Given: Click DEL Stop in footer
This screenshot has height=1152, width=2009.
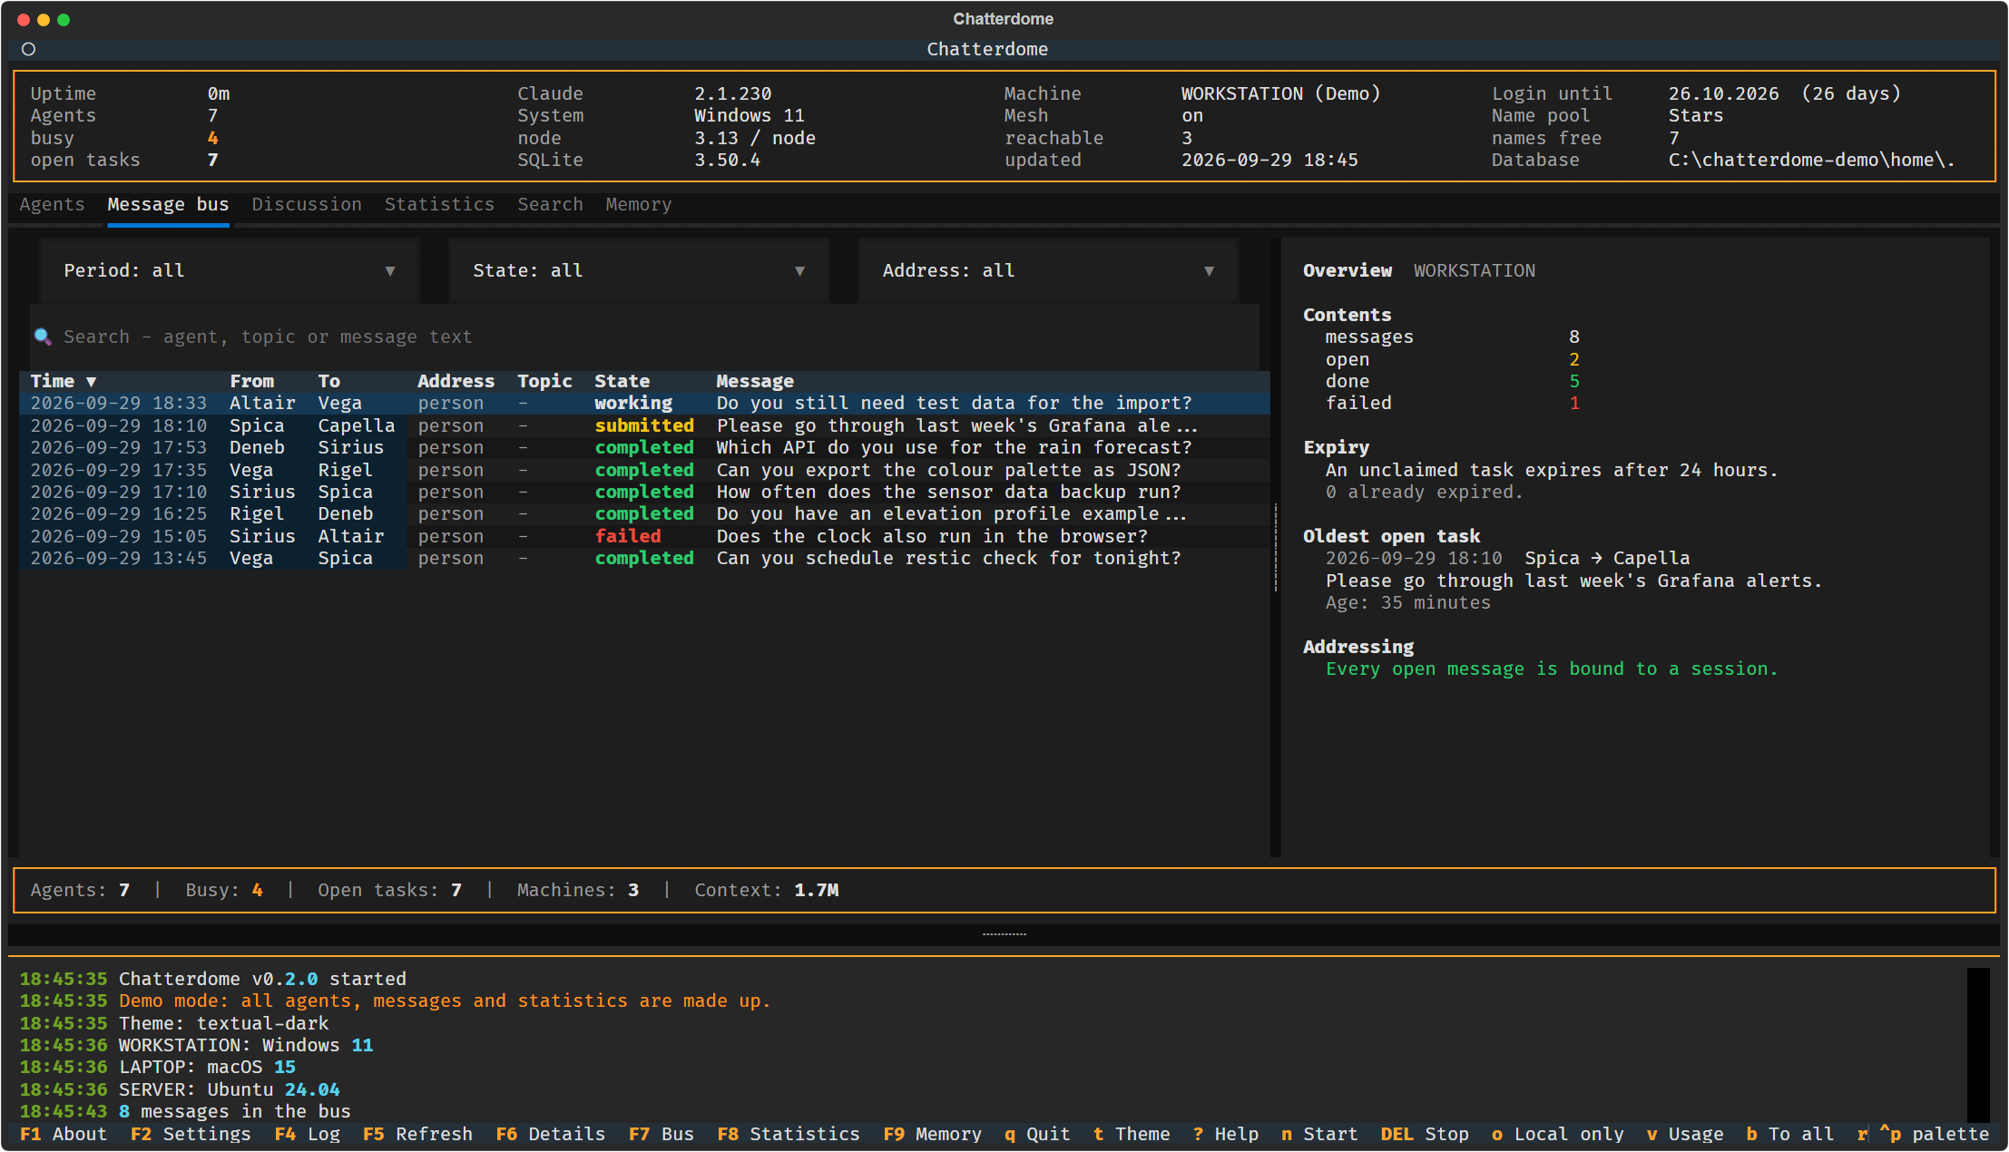Looking at the screenshot, I should (1425, 1134).
